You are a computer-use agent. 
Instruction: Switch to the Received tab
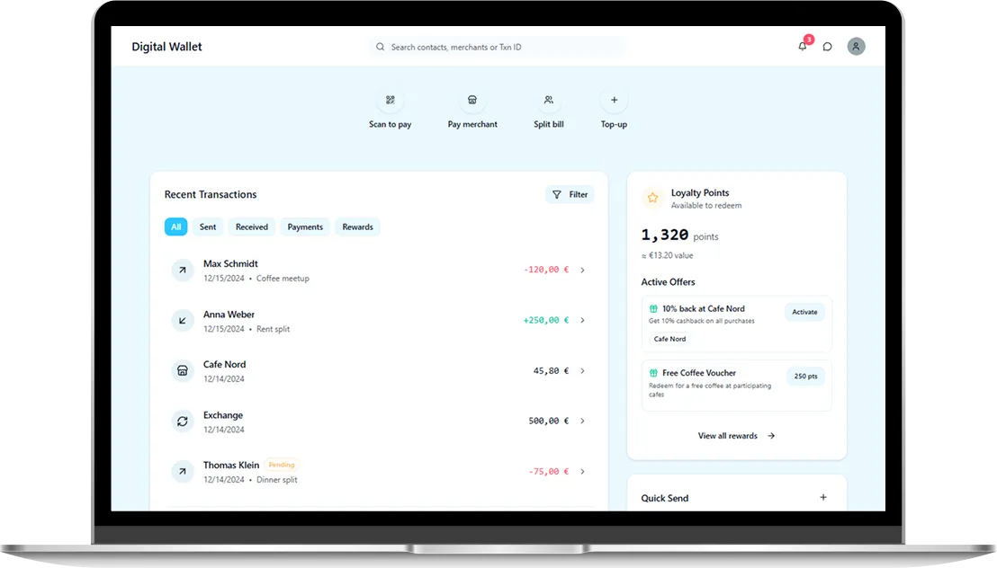(x=252, y=227)
